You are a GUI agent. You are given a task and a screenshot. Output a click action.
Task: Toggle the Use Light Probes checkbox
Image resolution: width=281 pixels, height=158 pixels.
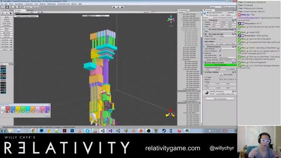coord(220,55)
